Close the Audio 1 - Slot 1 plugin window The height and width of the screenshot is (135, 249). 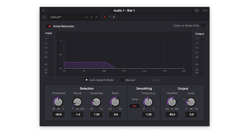43,10
